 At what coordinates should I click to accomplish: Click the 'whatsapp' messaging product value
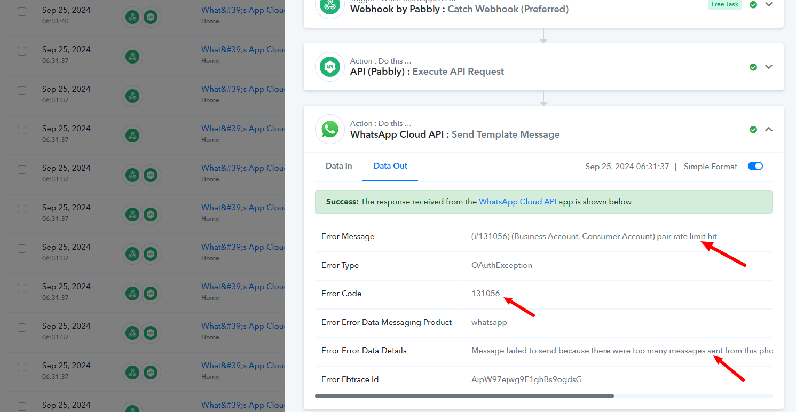pyautogui.click(x=489, y=322)
